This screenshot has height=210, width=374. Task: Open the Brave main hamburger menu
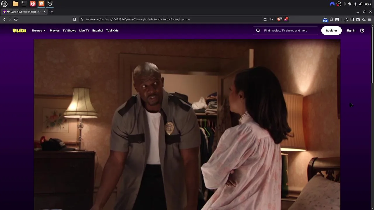(x=370, y=19)
